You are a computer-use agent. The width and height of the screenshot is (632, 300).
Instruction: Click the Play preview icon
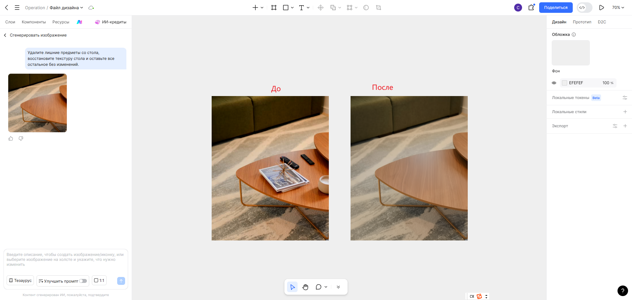click(x=601, y=8)
